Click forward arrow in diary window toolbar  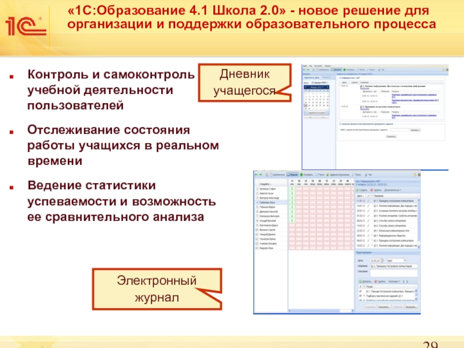309,70
